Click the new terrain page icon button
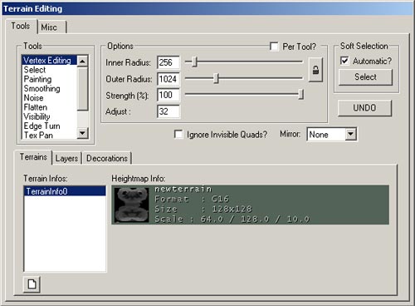This screenshot has height=306, width=415. [x=32, y=284]
